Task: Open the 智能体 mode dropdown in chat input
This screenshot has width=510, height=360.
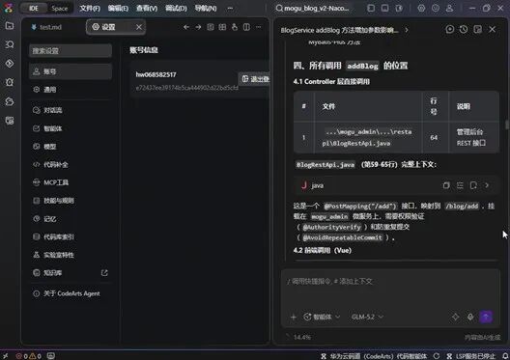Action: coord(322,317)
